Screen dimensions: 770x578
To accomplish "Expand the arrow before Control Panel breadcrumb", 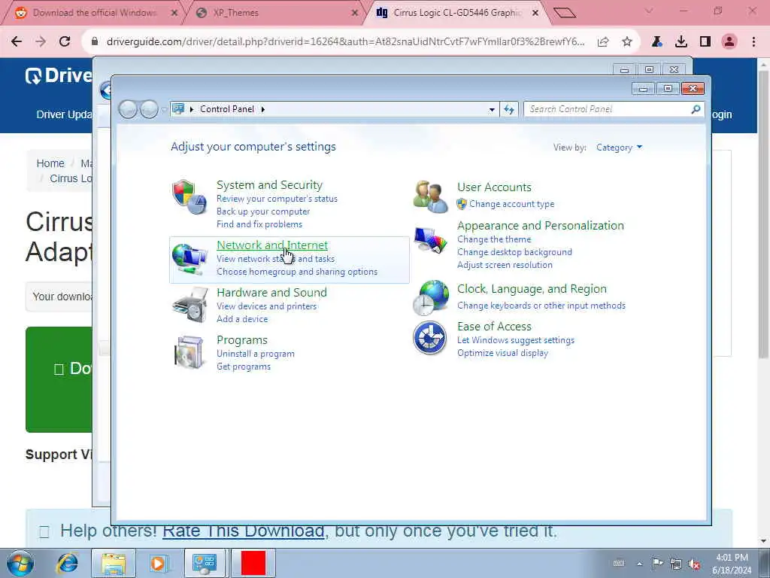I will pos(192,109).
